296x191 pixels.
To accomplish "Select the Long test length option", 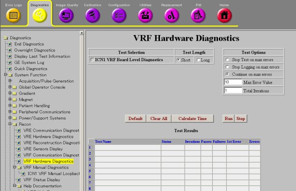I will 199,60.
